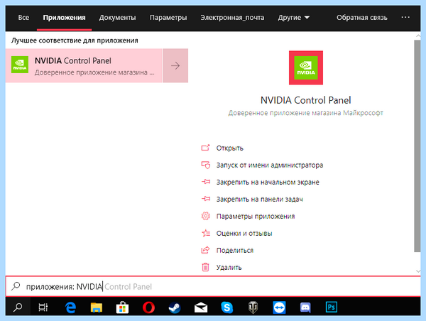Open Task View on the taskbar
Image resolution: width=426 pixels, height=321 pixels.
pos(43,308)
